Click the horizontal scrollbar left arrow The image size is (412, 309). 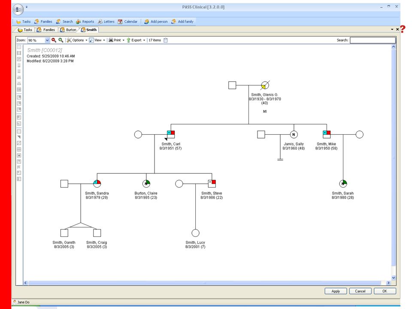click(x=25, y=283)
